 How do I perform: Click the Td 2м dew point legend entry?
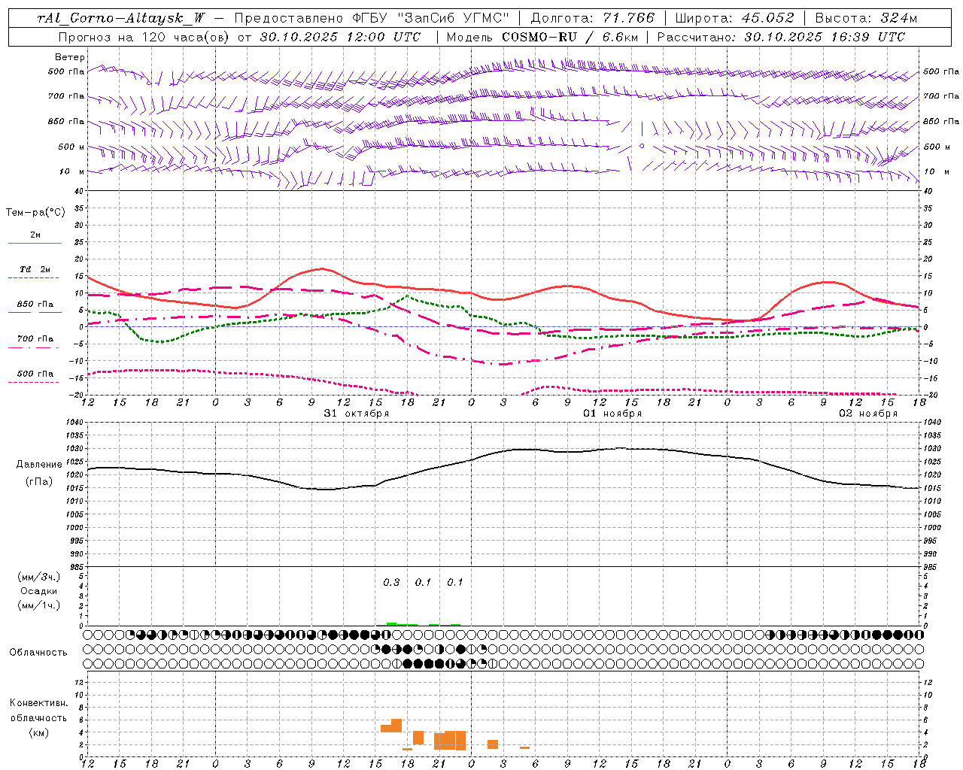click(35, 269)
